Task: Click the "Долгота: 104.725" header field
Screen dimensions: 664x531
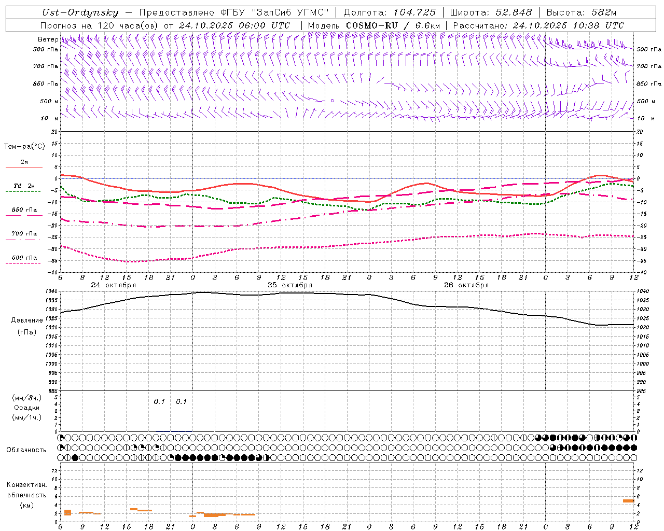Action: (389, 12)
